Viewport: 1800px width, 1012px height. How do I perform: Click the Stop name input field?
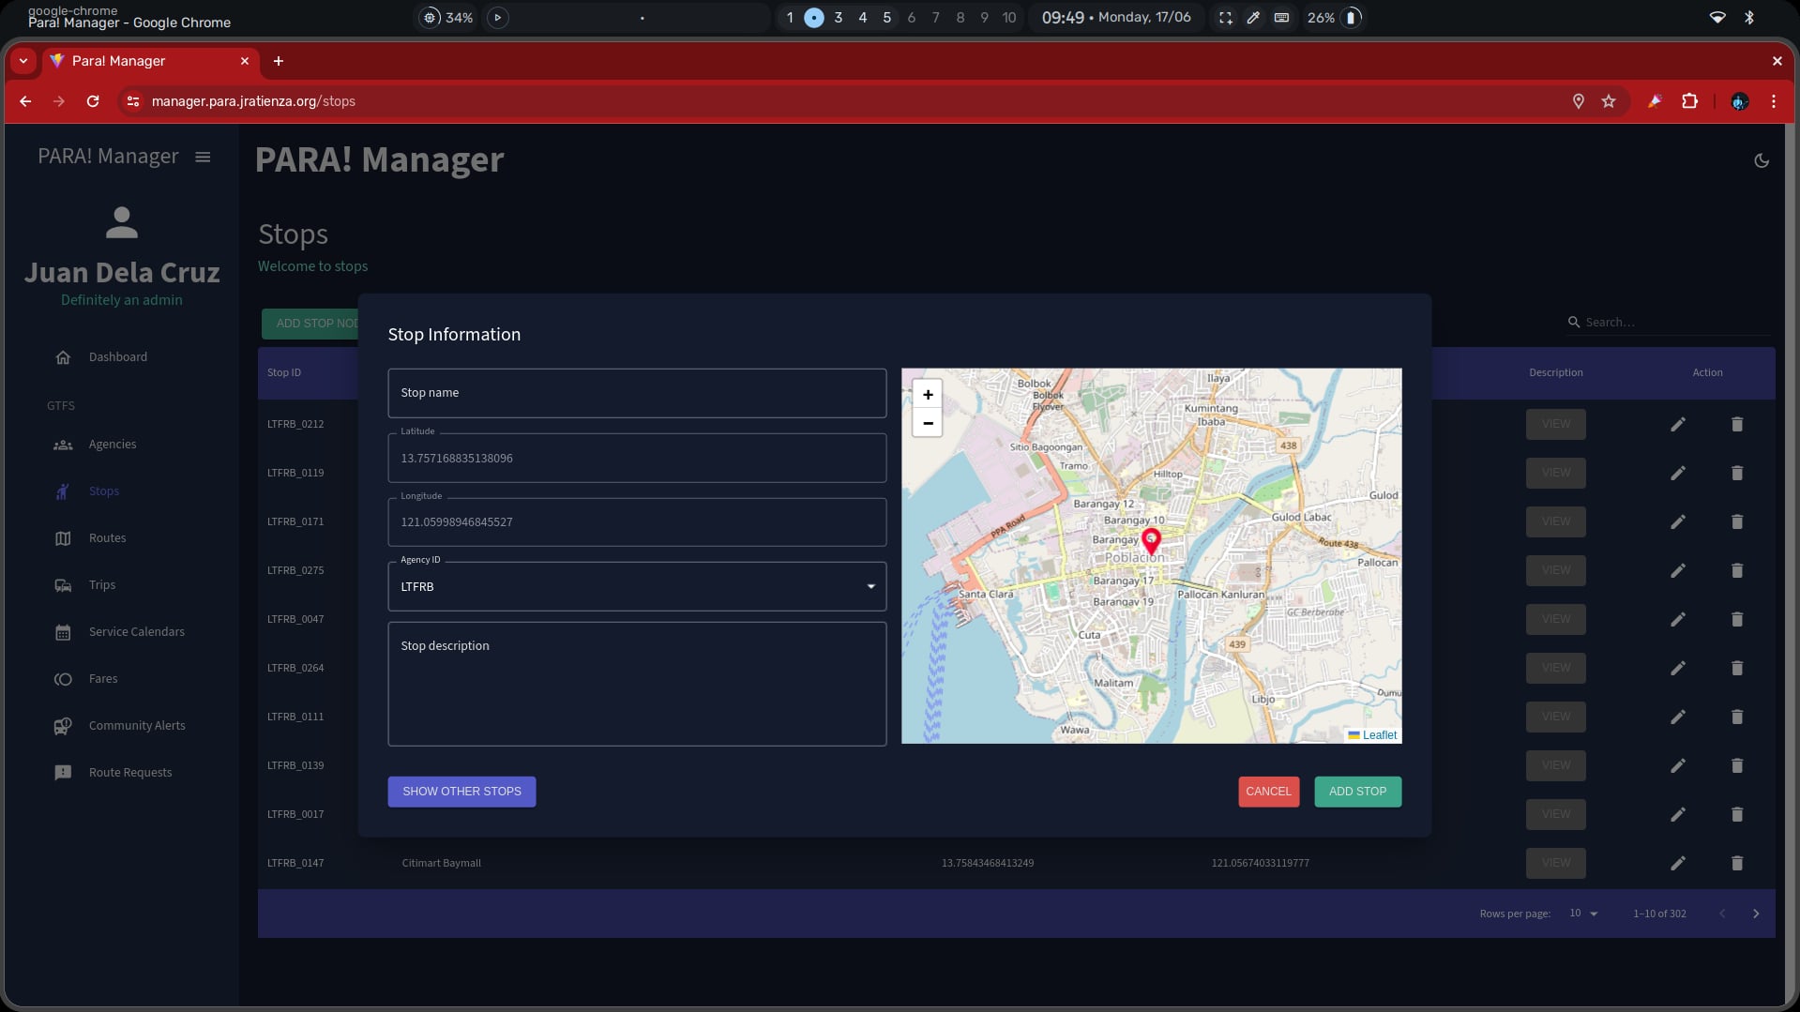coord(637,393)
